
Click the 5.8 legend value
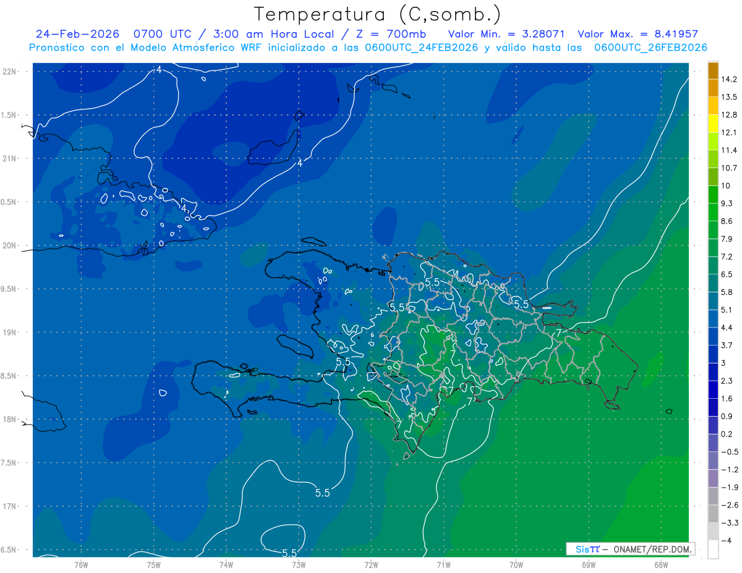(727, 292)
